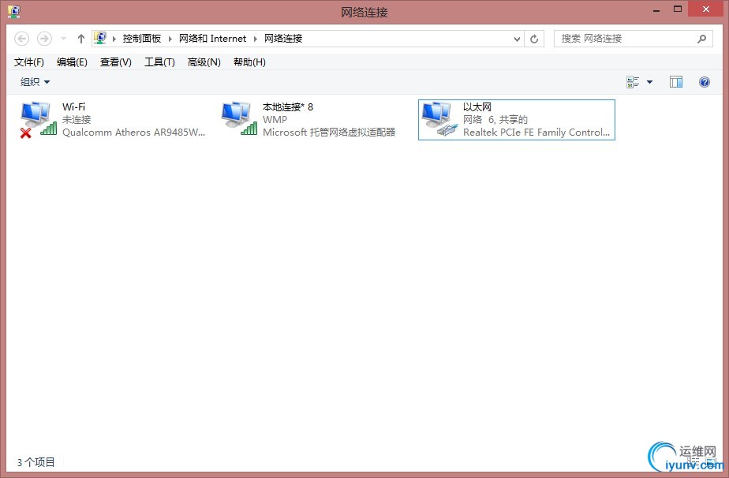Screen dimensions: 729x478
Task: Select the Wi-Fi adapter icon
Action: point(39,120)
